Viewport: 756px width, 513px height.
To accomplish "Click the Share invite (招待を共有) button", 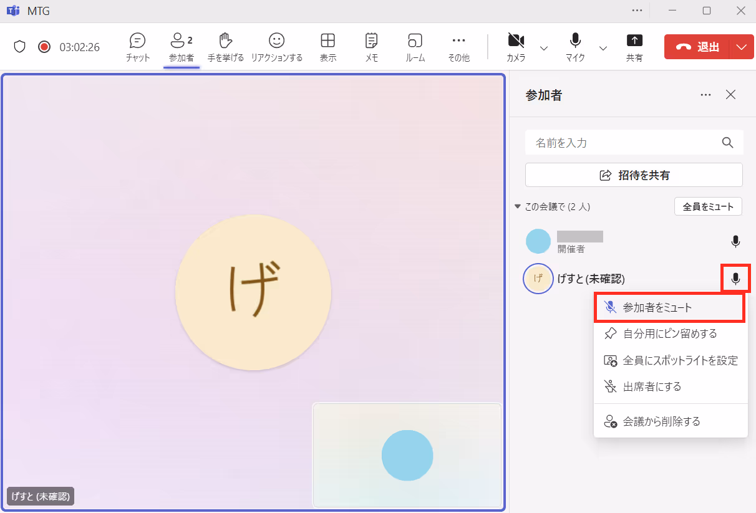I will click(x=634, y=175).
